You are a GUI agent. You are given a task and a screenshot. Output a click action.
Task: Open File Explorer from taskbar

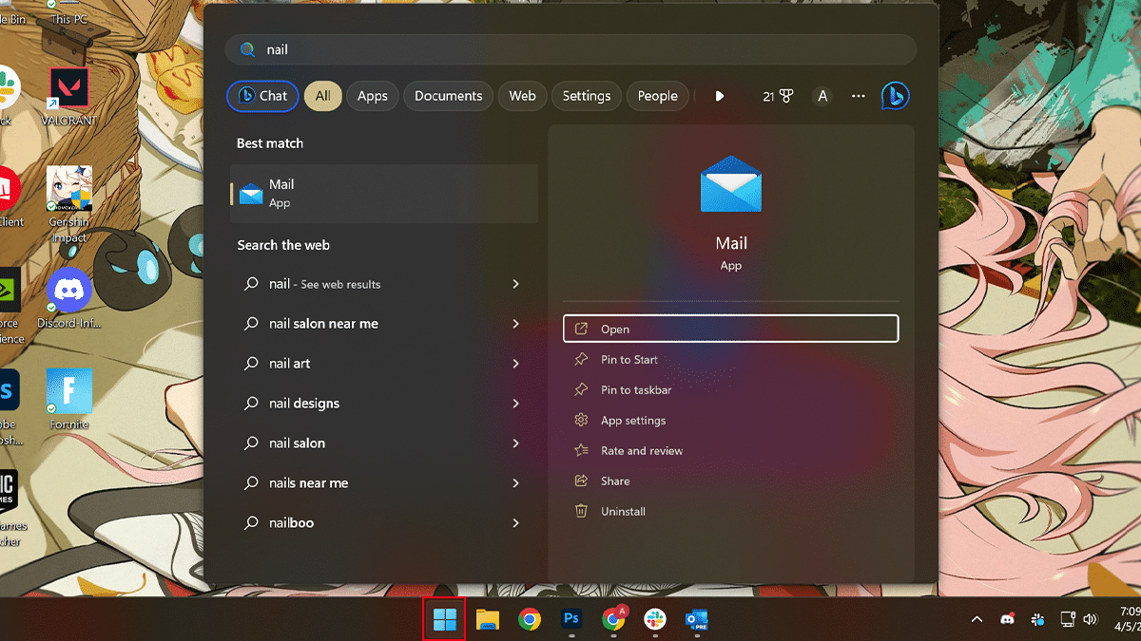pos(488,620)
